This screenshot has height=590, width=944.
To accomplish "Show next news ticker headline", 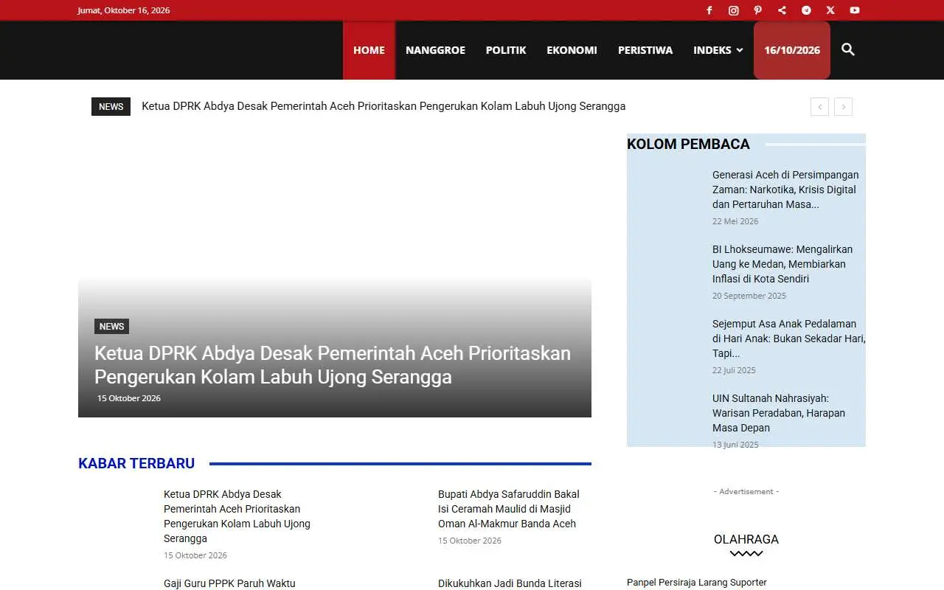I will 844,107.
